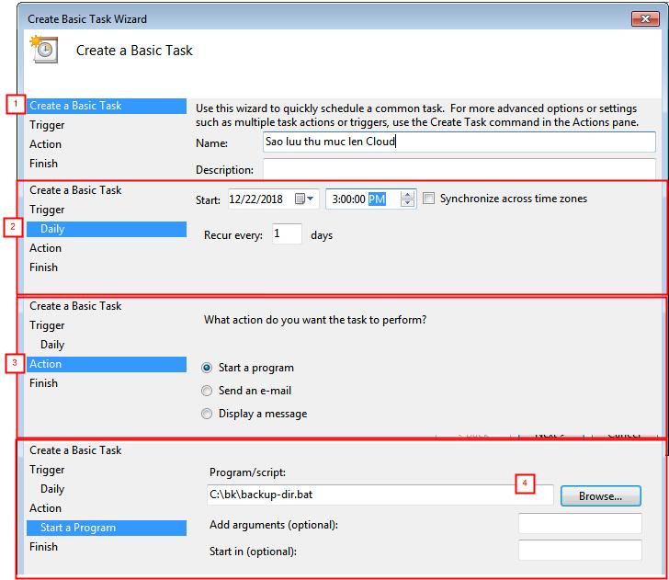Select the highlighted Daily wizard step
The height and width of the screenshot is (580, 669).
tap(107, 229)
